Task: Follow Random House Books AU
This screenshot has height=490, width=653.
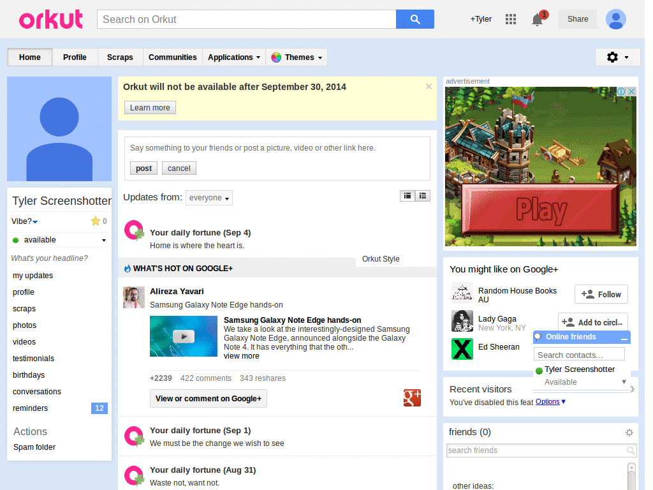Action: tap(601, 295)
